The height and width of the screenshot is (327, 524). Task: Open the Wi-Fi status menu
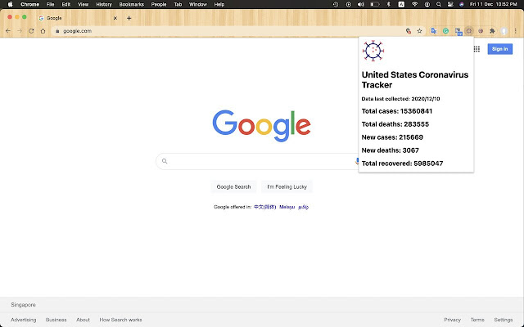click(415, 4)
